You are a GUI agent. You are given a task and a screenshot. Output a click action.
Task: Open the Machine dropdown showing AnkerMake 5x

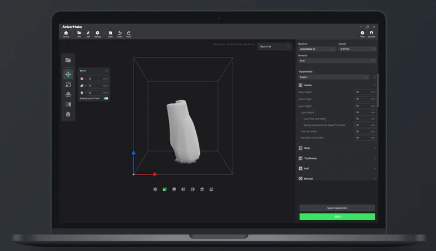coord(316,49)
